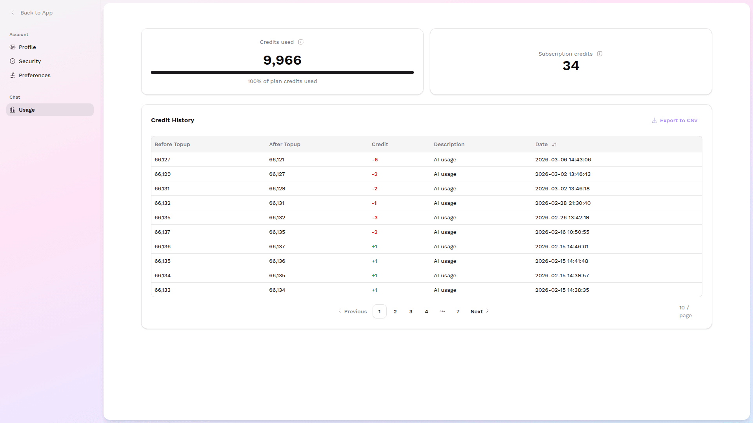Go to page 2 of credit history
Image resolution: width=753 pixels, height=423 pixels.
[395, 311]
